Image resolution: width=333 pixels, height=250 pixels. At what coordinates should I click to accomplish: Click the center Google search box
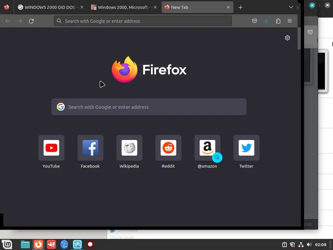(149, 107)
